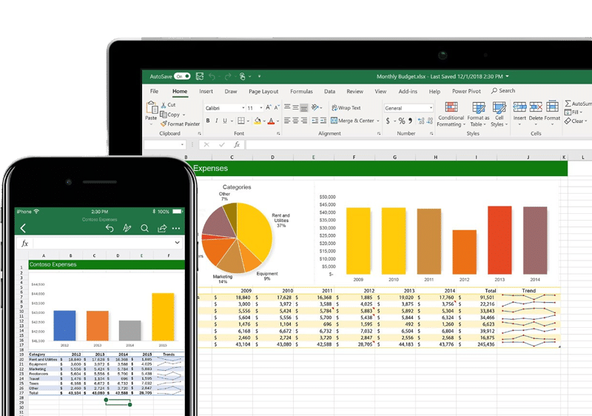
Task: Toggle Bold formatting
Action: coord(208,121)
